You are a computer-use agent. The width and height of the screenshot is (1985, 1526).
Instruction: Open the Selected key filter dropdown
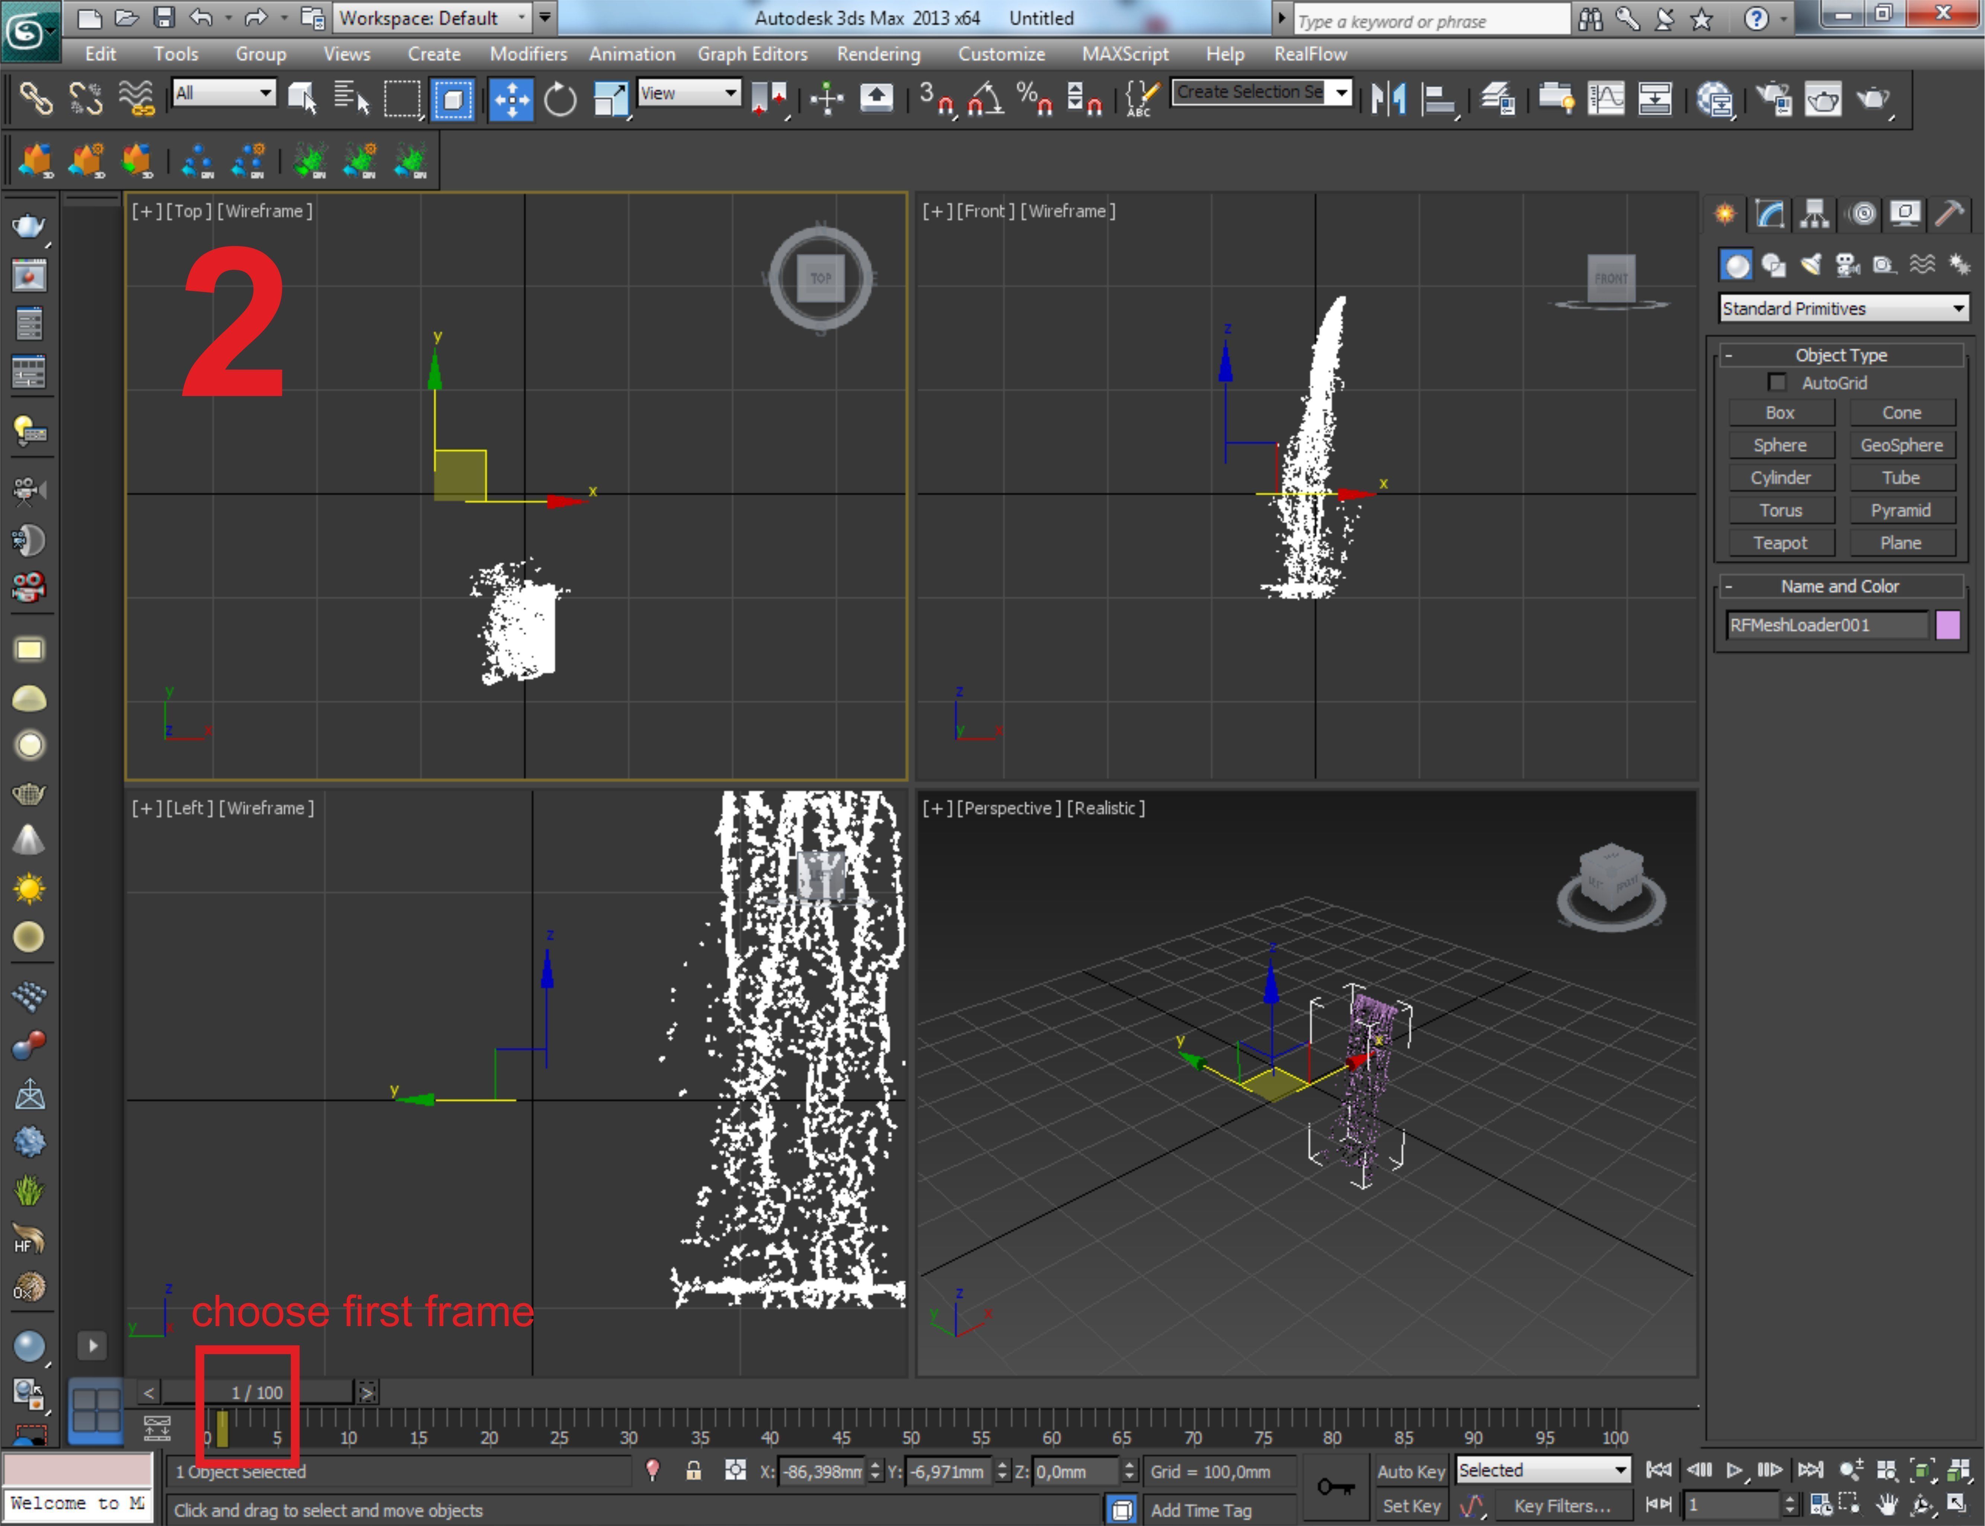(1543, 1470)
